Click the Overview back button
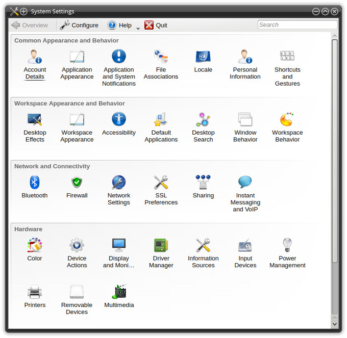The image size is (347, 338). click(x=30, y=25)
